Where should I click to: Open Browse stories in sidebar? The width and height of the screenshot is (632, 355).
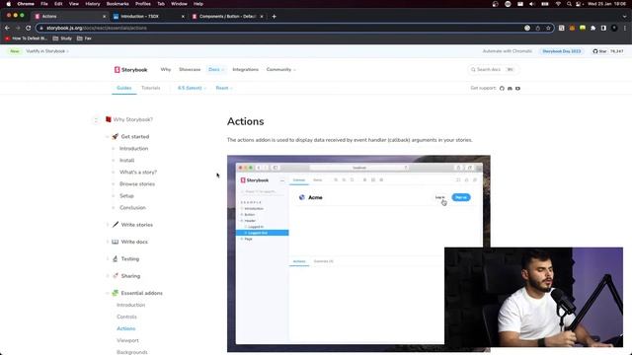tap(137, 184)
